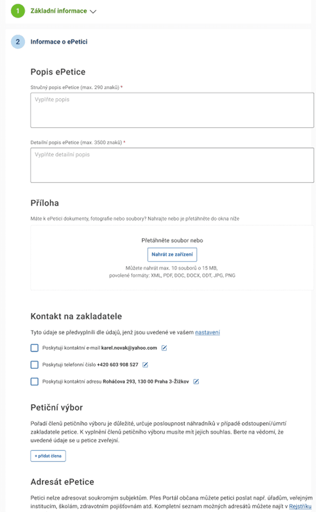Click the green completed checkmark for step one
The width and height of the screenshot is (316, 512).
[x=18, y=11]
